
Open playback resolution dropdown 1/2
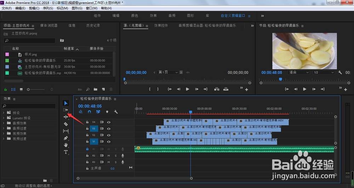click(324, 73)
